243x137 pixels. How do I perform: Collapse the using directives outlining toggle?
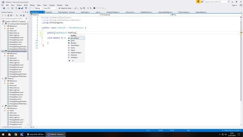(42, 18)
